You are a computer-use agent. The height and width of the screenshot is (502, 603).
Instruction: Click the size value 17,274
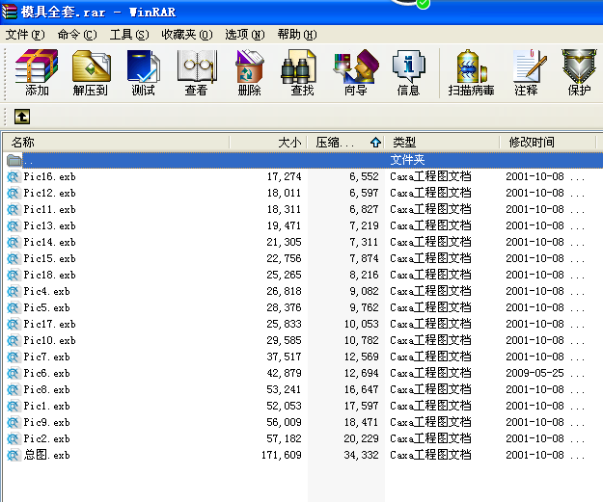[x=285, y=176]
